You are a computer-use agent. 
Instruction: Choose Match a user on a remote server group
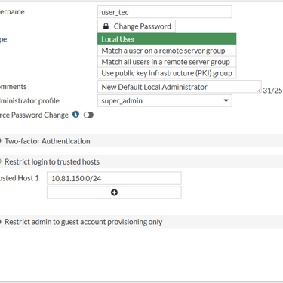(167, 51)
